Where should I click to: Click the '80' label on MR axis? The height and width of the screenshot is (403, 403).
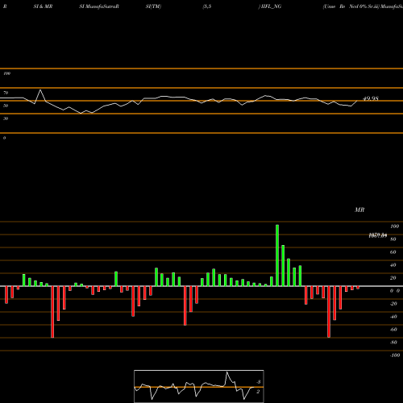[x=393, y=239]
